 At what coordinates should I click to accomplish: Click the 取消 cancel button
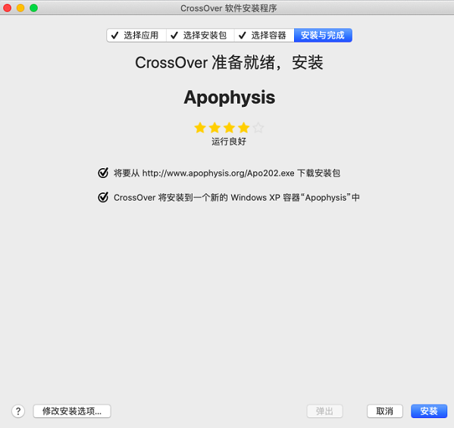pyautogui.click(x=385, y=411)
